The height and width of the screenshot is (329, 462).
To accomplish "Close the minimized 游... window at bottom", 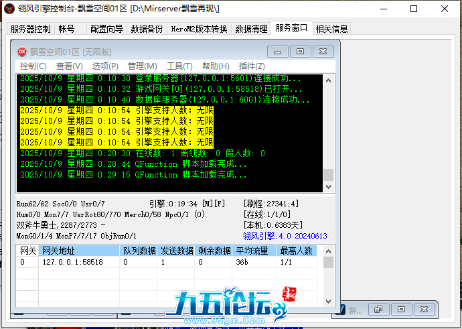I will point(424,310).
